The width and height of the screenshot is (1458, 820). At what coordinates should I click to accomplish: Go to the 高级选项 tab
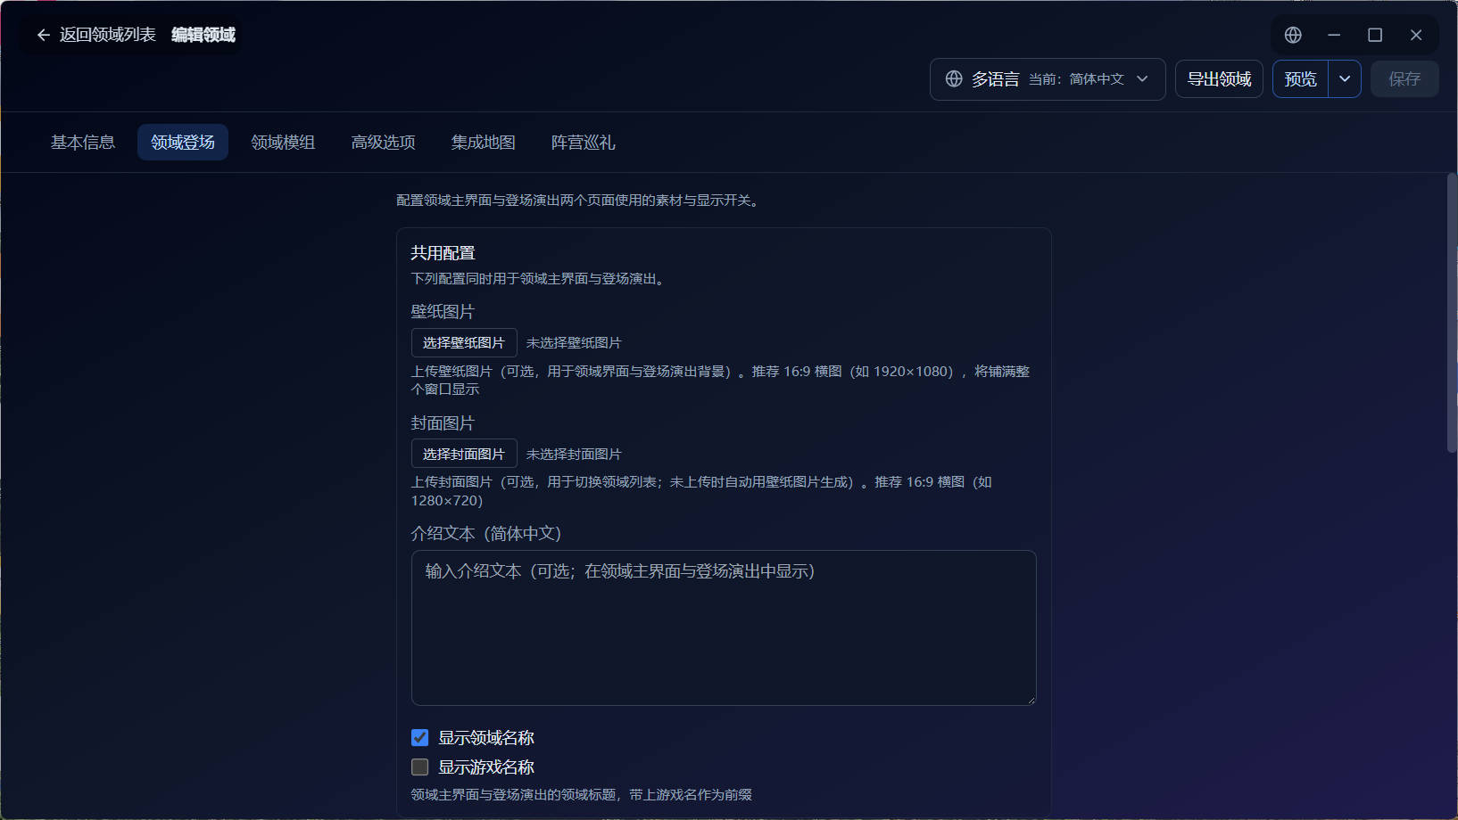[383, 143]
